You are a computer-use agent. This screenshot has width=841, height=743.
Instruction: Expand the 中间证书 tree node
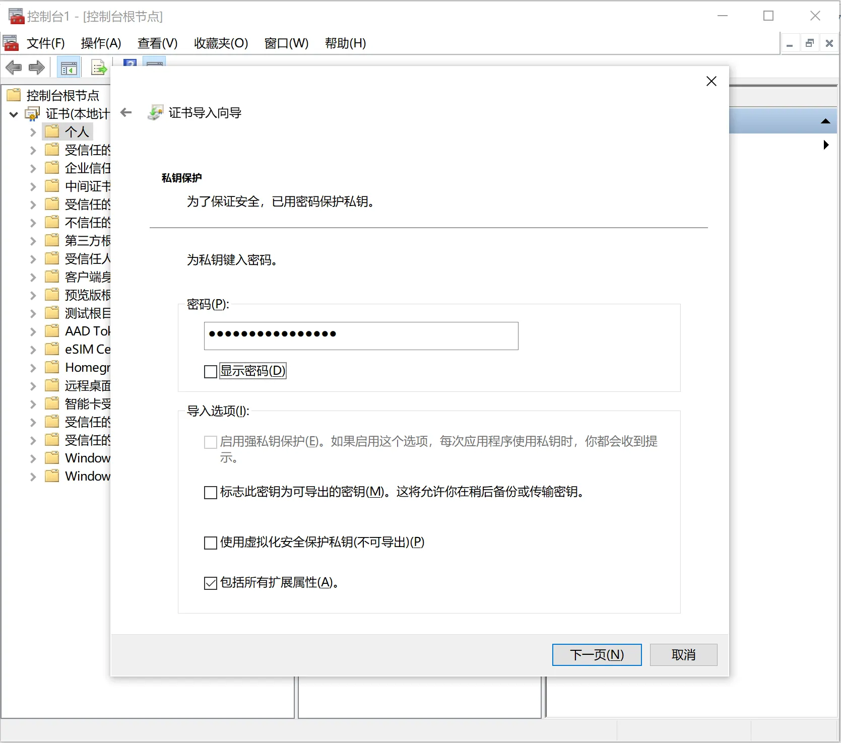33,187
